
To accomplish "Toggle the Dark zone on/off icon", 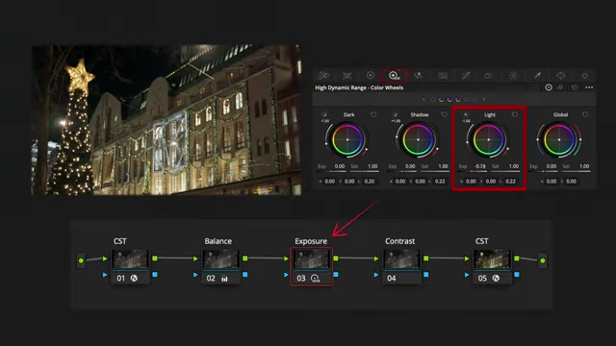I will point(324,114).
